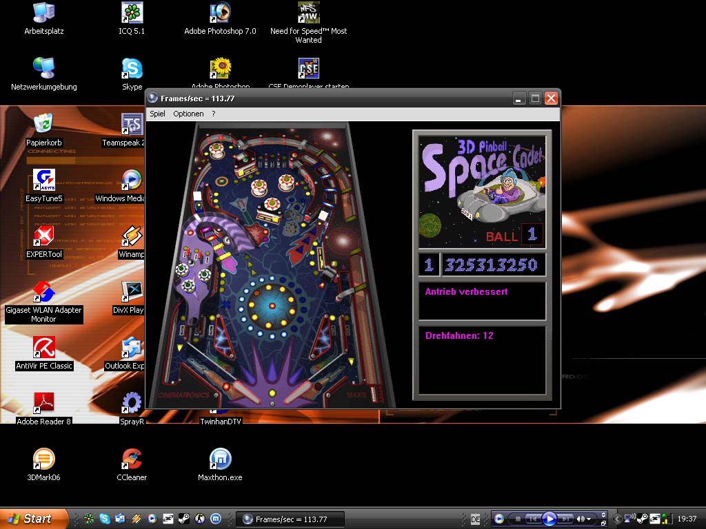Switch the DE language indicator
Image resolution: width=706 pixels, height=529 pixels.
pyautogui.click(x=475, y=519)
